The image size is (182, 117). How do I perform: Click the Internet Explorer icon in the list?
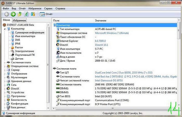tap(58, 41)
